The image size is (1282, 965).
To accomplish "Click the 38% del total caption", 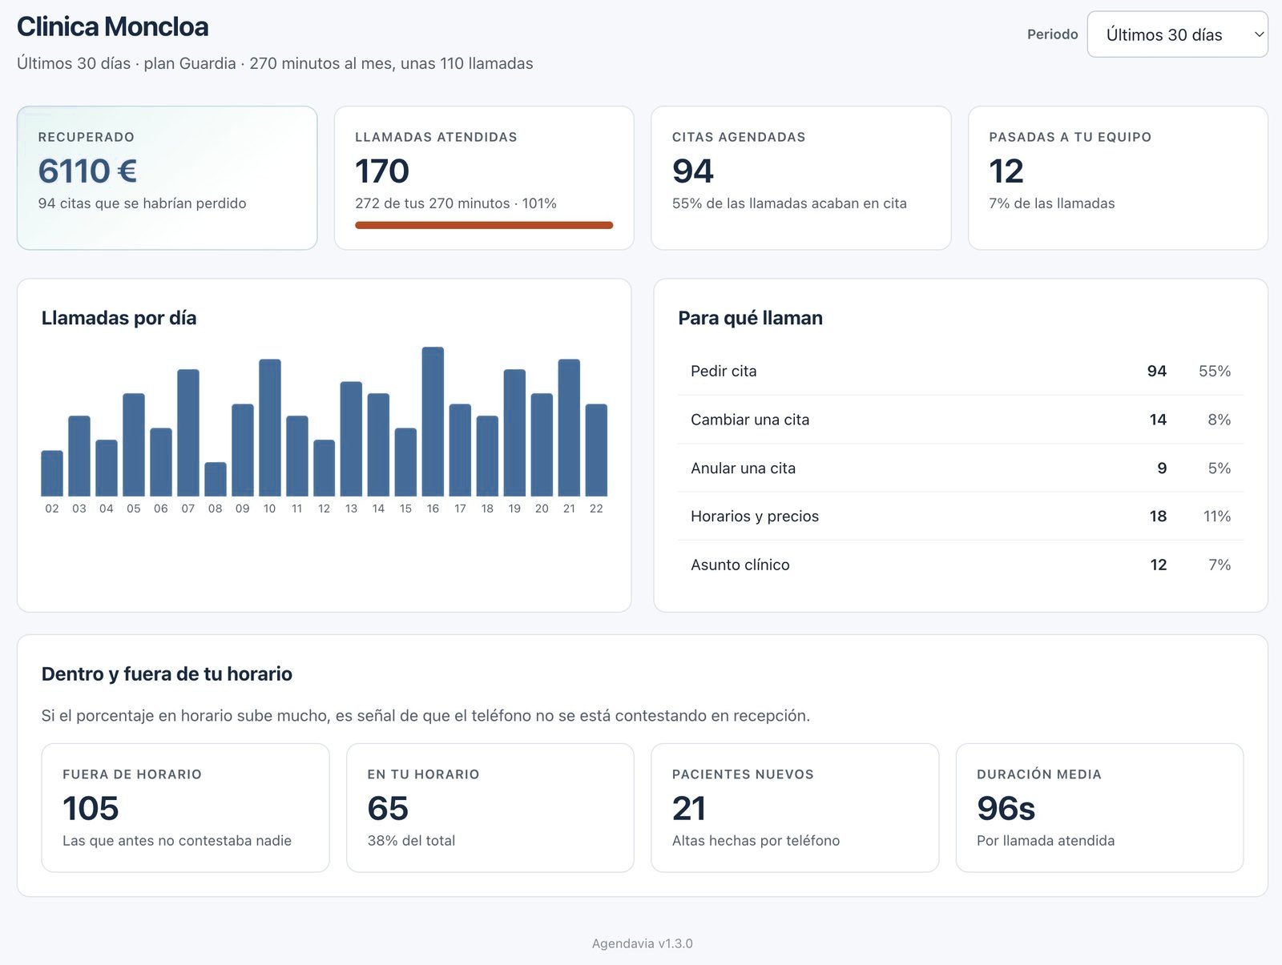I will point(411,841).
